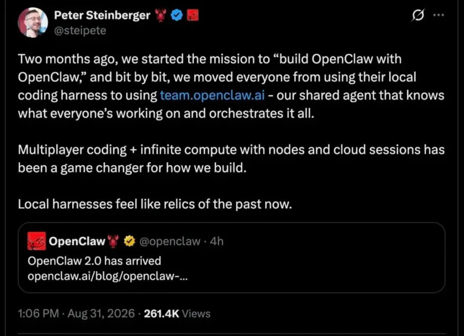
Task: Click the lobster emoji after Peter Steinberger
Action: click(161, 15)
